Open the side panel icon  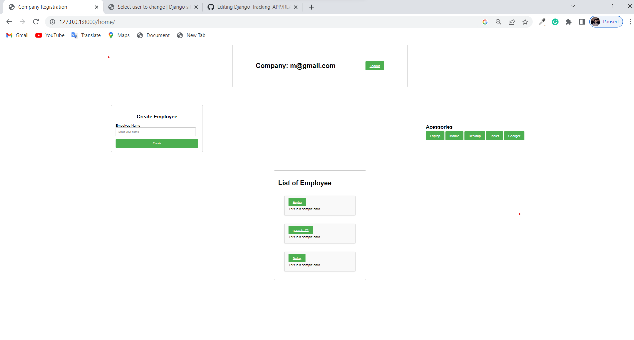coord(582,22)
